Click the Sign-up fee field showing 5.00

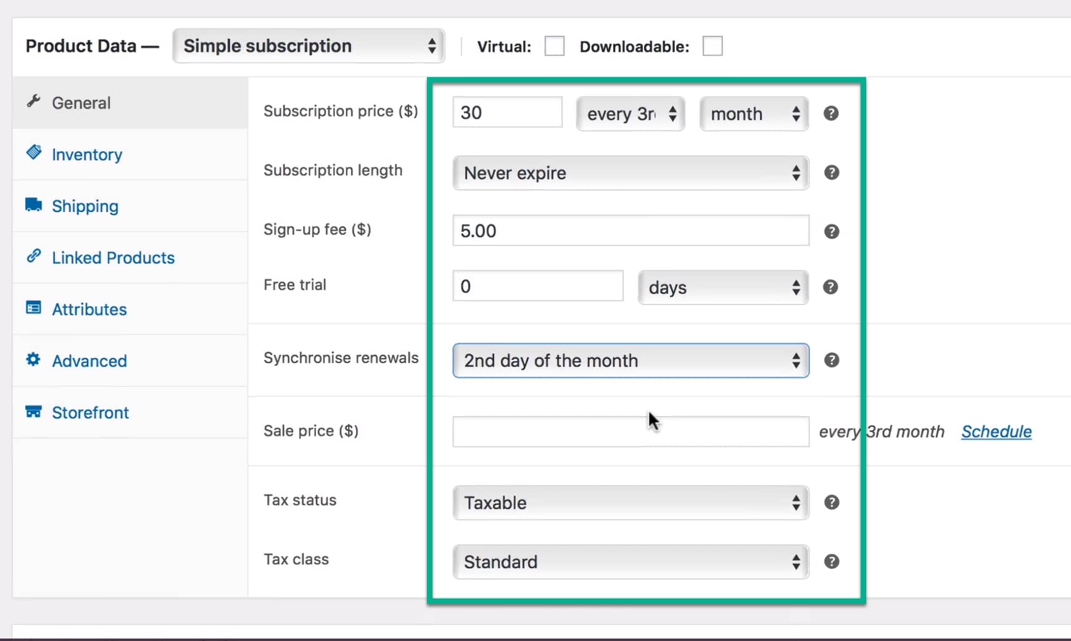(x=631, y=231)
